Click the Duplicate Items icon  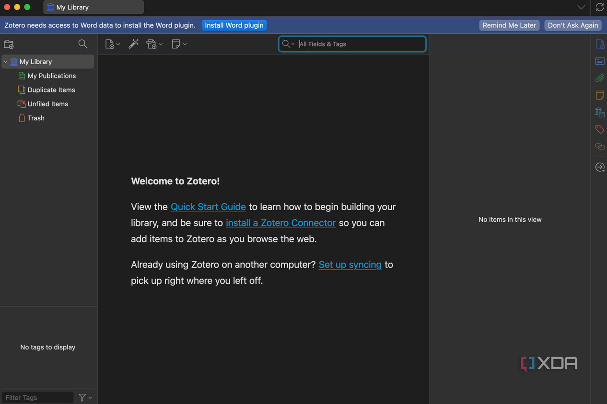22,90
